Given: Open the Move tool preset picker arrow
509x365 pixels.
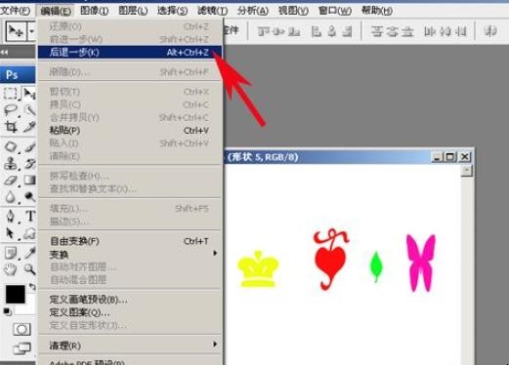Looking at the screenshot, I should [x=31, y=31].
